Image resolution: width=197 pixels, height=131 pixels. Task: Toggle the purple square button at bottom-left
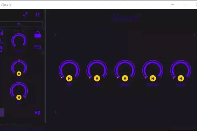coord(1,112)
